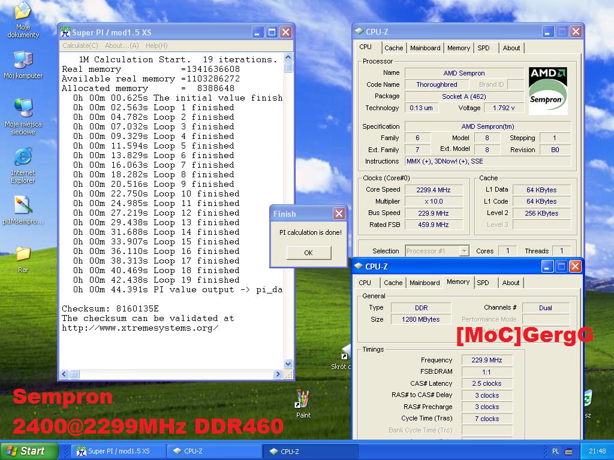
Task: Open the Help(H) menu in Super PI
Action: tap(156, 46)
